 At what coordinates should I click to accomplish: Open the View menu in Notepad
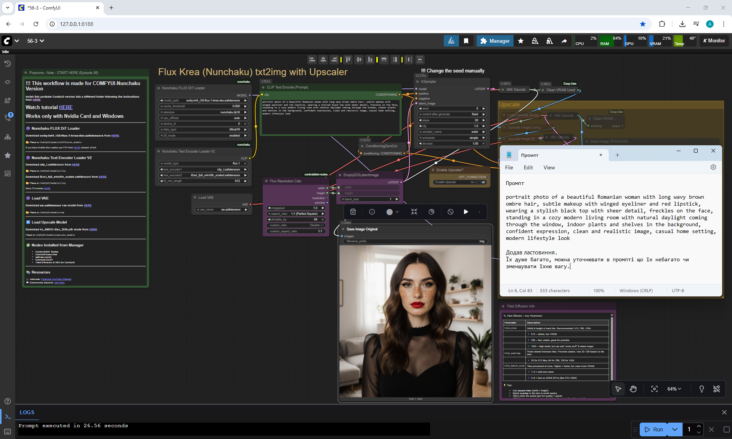pyautogui.click(x=549, y=167)
